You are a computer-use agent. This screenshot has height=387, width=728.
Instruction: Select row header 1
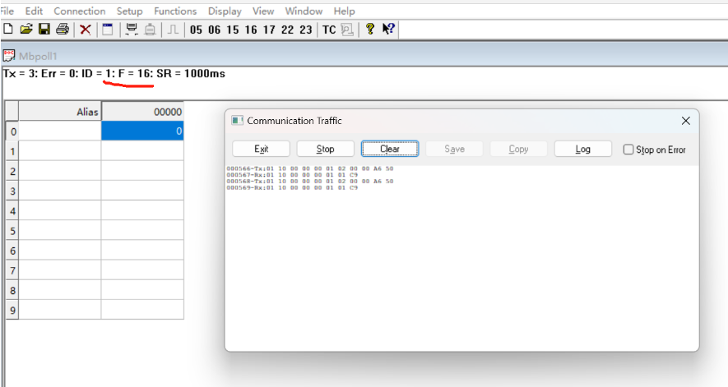[x=12, y=151]
